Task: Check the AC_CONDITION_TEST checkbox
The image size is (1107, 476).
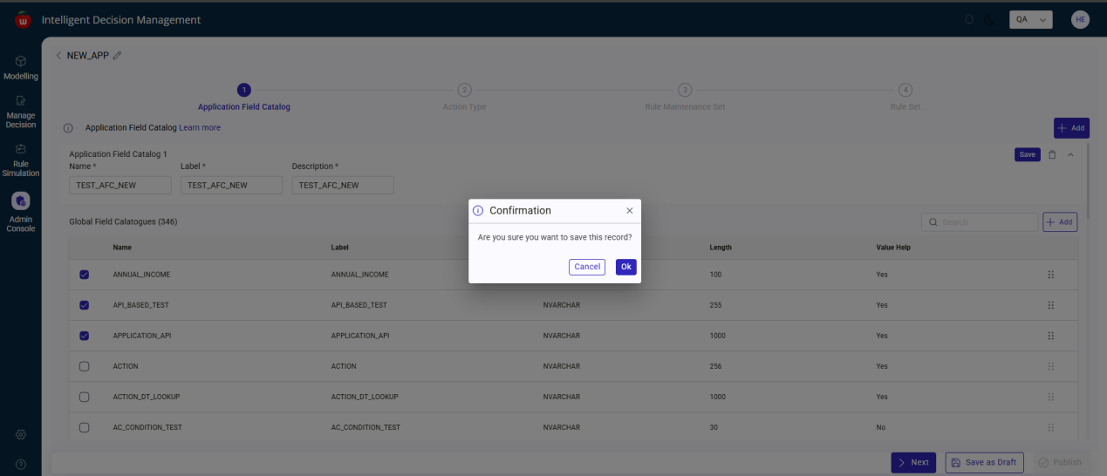Action: pyautogui.click(x=85, y=427)
